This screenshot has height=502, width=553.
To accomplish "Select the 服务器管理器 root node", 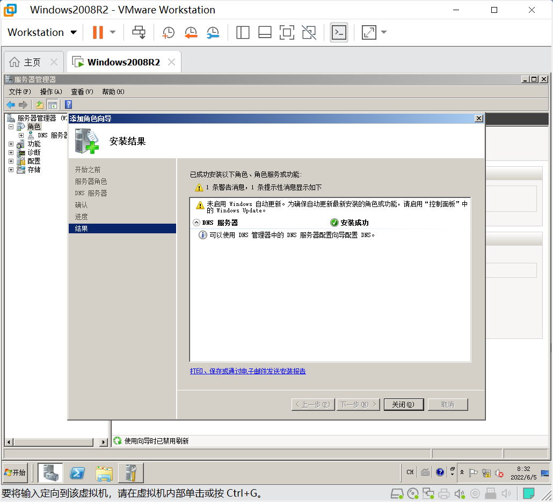I will (x=37, y=118).
